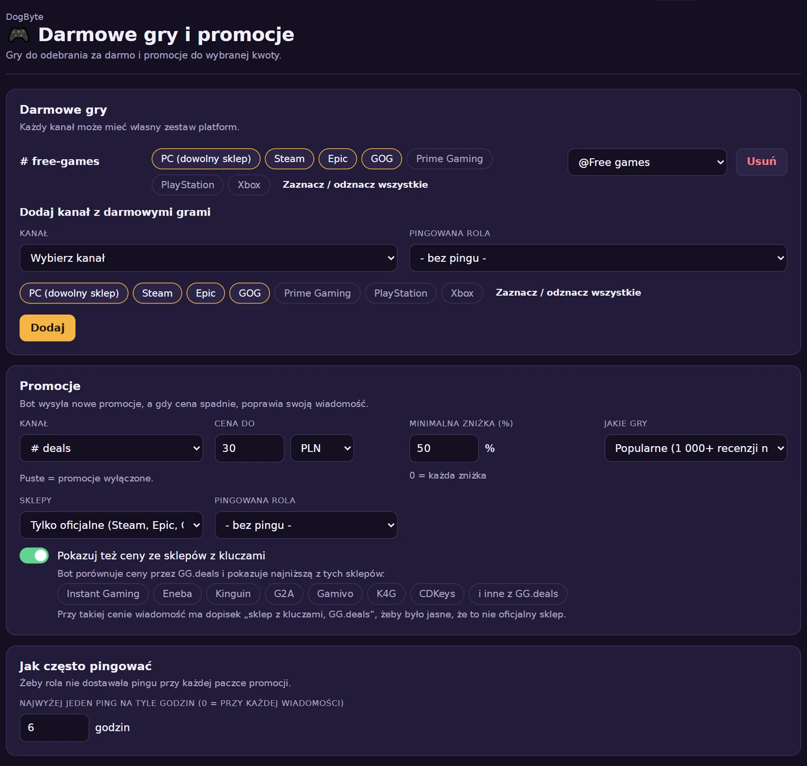
Task: Open the '# deals' channel dropdown
Action: (111, 448)
